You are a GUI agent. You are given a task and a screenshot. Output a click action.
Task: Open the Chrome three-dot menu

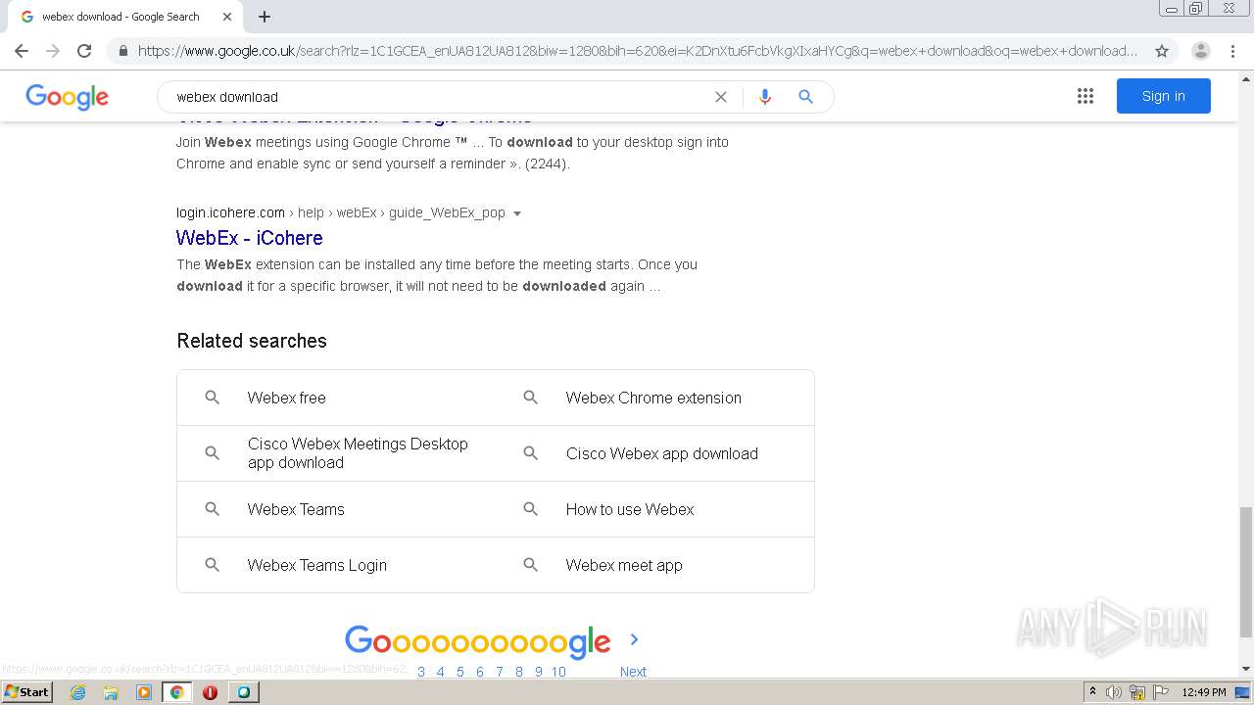pyautogui.click(x=1232, y=51)
